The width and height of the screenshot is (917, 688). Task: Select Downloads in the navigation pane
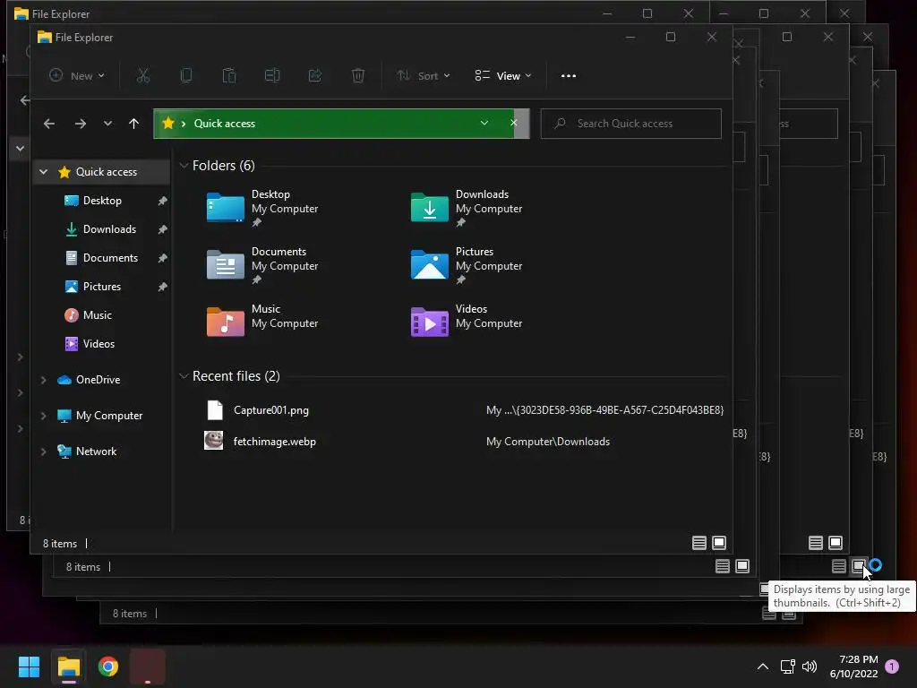[109, 229]
